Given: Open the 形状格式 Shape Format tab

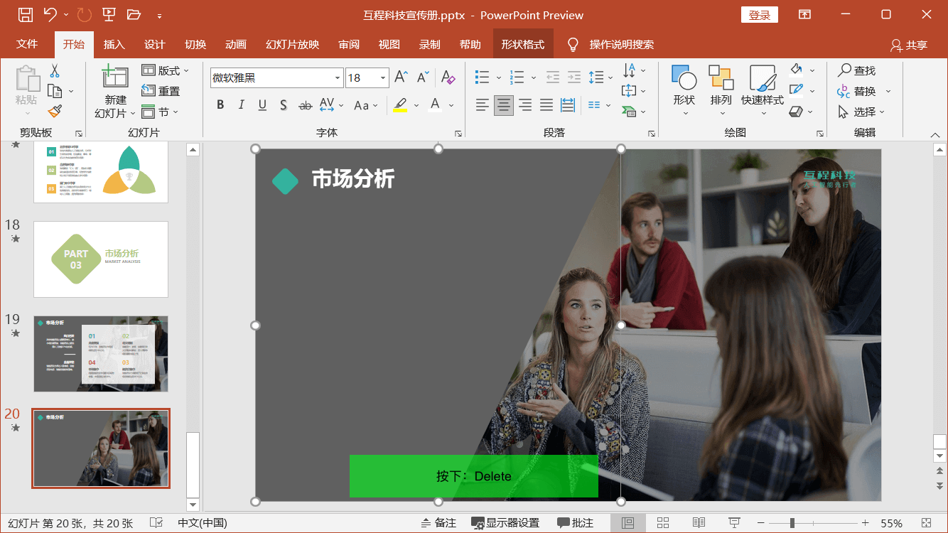Looking at the screenshot, I should pyautogui.click(x=522, y=44).
